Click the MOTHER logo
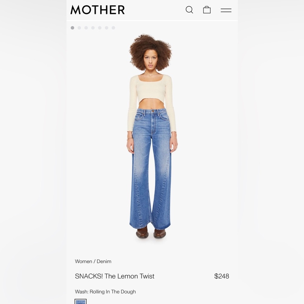This screenshot has width=304, height=304. click(98, 10)
